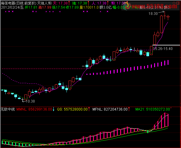Select the candlestick marked with the 18.30 high
181x148 pixels.
165,15
